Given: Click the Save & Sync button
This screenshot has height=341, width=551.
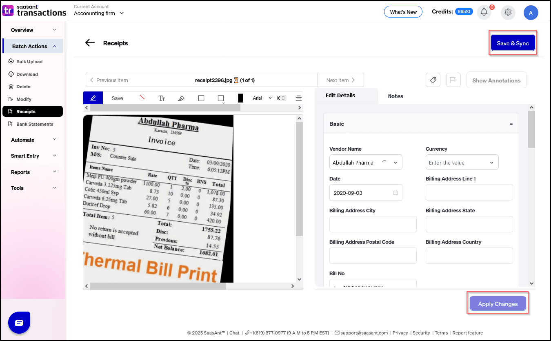Looking at the screenshot, I should tap(513, 43).
